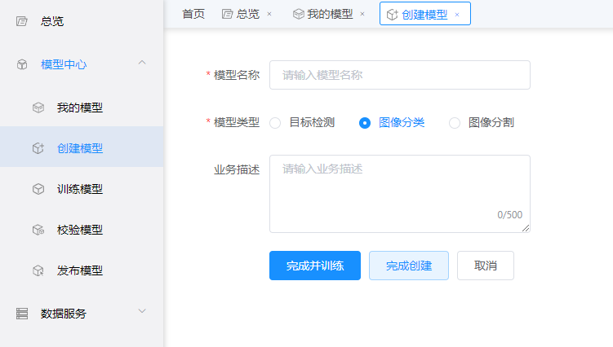613x347 pixels.
Task: Click the 发布模型 sidebar icon
Action: [x=38, y=270]
